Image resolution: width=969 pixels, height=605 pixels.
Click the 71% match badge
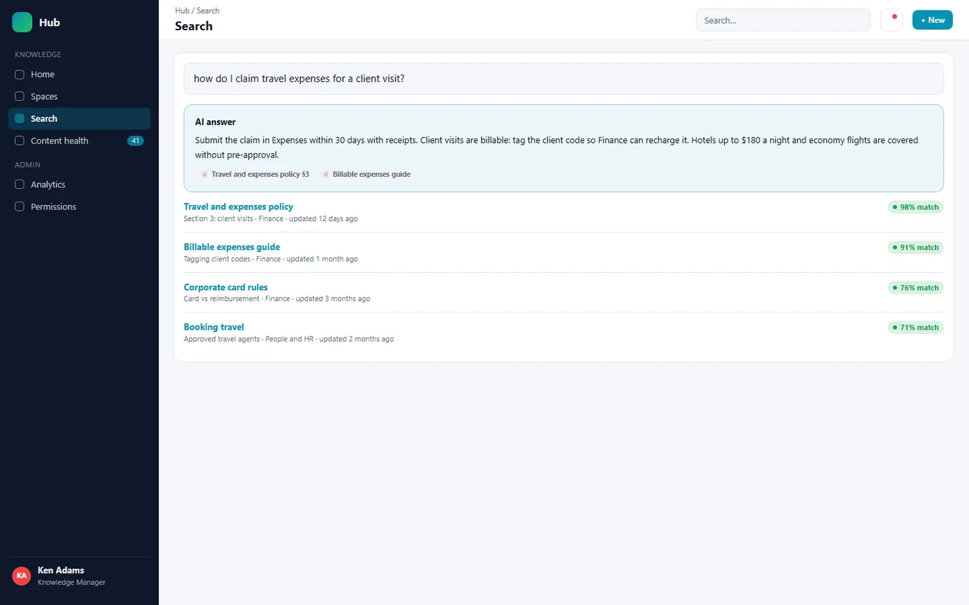(x=916, y=327)
